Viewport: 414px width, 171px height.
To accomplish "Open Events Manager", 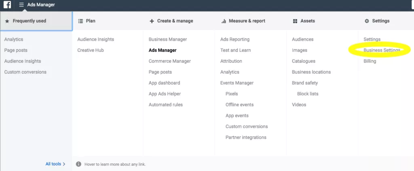I will point(237,83).
